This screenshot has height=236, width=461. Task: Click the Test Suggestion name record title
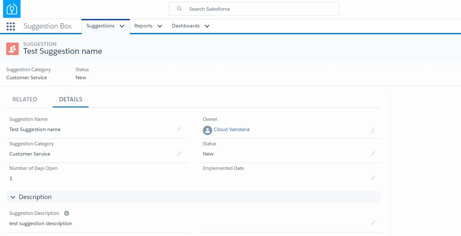(63, 51)
